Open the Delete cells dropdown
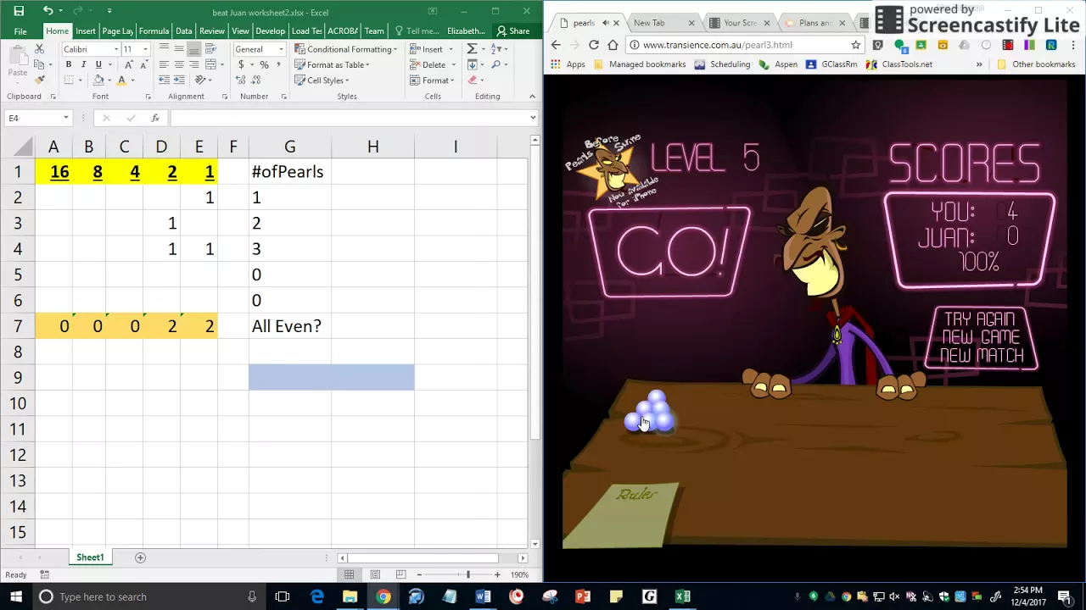Viewport: 1086px width, 610px height. coord(453,64)
